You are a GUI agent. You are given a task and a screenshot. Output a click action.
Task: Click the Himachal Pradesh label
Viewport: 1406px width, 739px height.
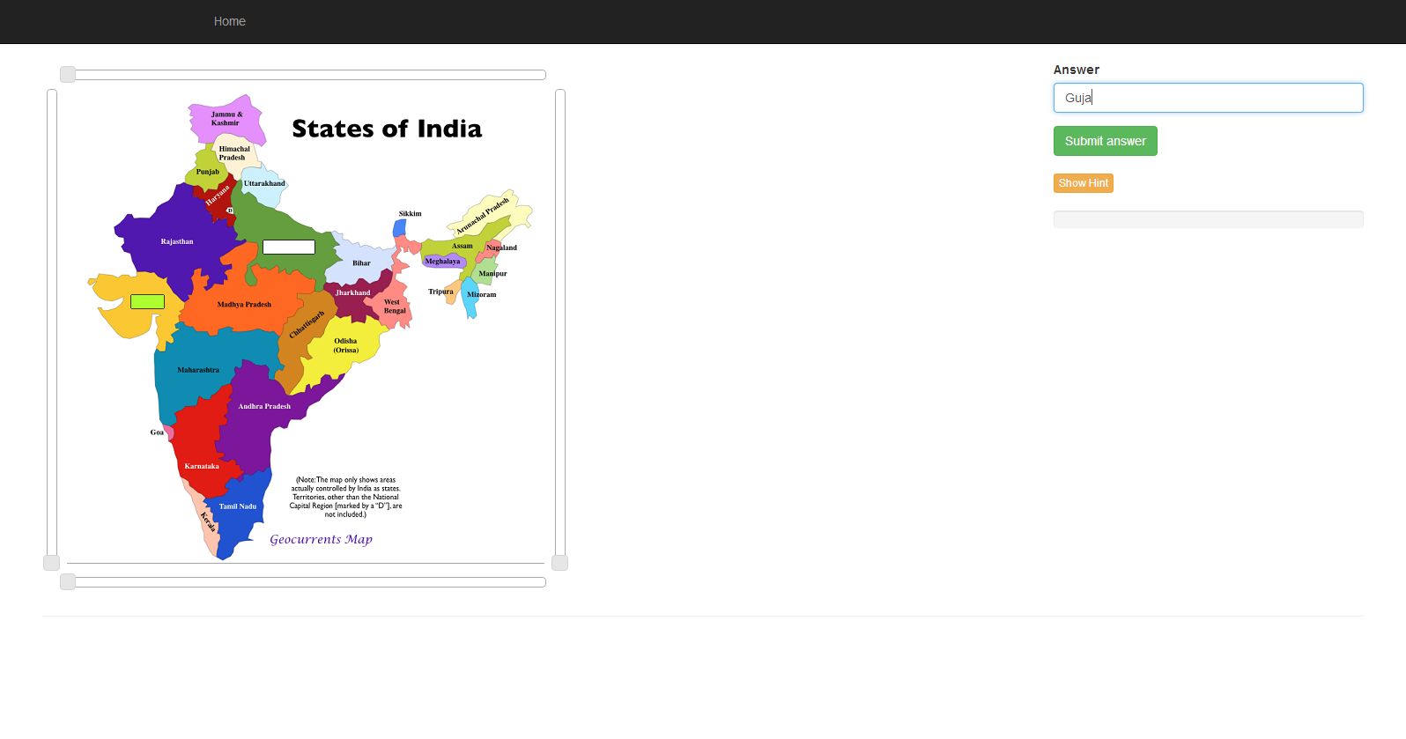tap(233, 153)
